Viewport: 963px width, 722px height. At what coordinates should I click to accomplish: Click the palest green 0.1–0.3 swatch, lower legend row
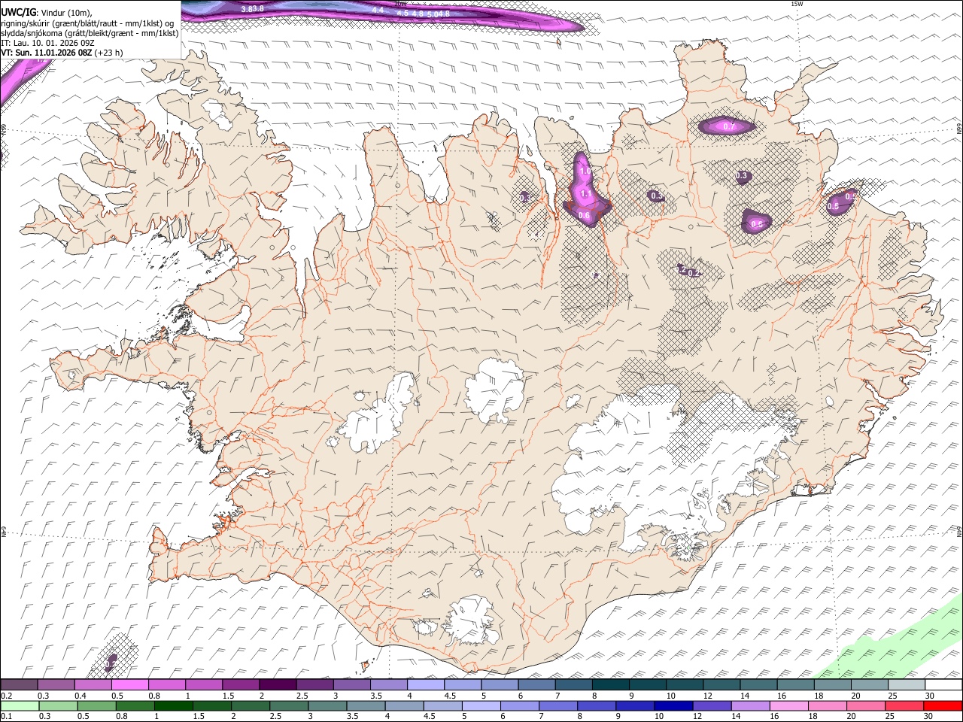click(19, 705)
